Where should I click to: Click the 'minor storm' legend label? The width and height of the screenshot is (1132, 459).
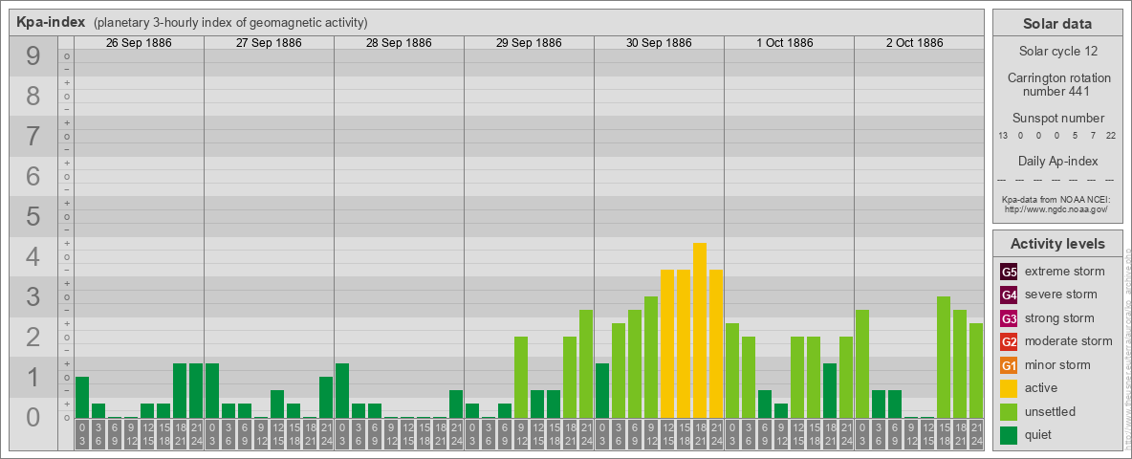(1057, 364)
